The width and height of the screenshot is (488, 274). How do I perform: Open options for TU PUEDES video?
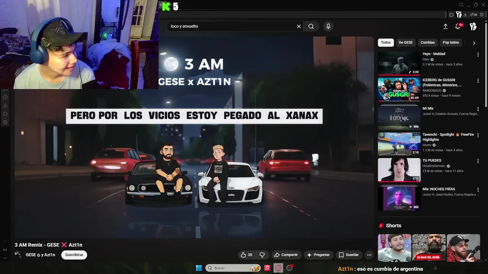click(478, 161)
